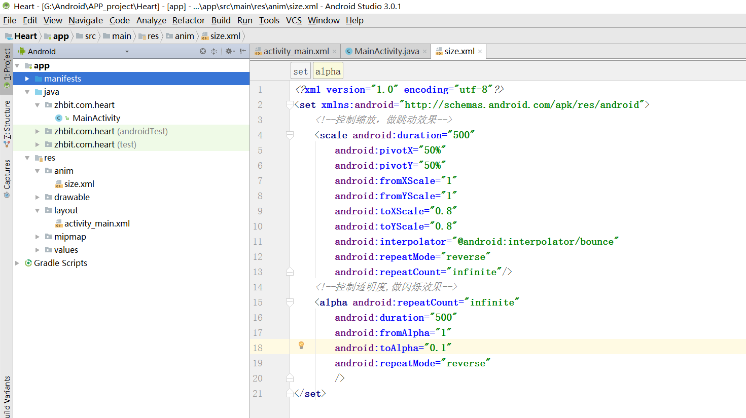Screen dimensions: 746x418
Task: Click the collapse all icon in Project panel
Action: click(x=214, y=51)
